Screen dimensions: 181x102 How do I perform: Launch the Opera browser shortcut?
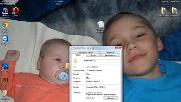pos(16,12)
